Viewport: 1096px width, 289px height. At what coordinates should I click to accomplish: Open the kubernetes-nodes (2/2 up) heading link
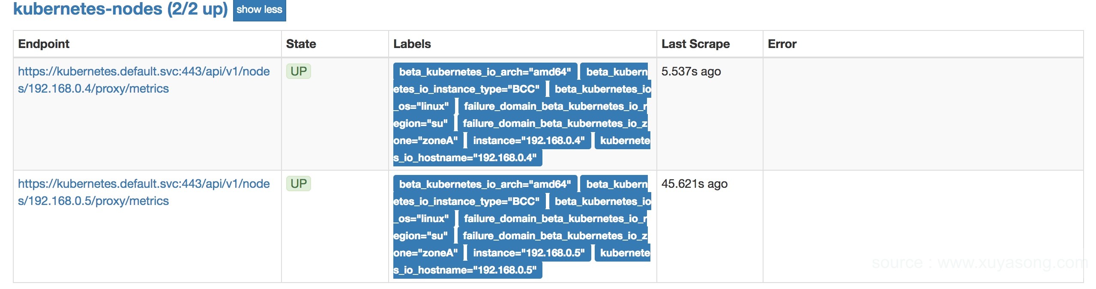tap(120, 9)
